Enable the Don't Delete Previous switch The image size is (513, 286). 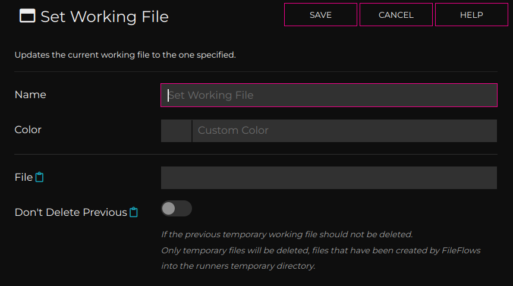pos(177,209)
